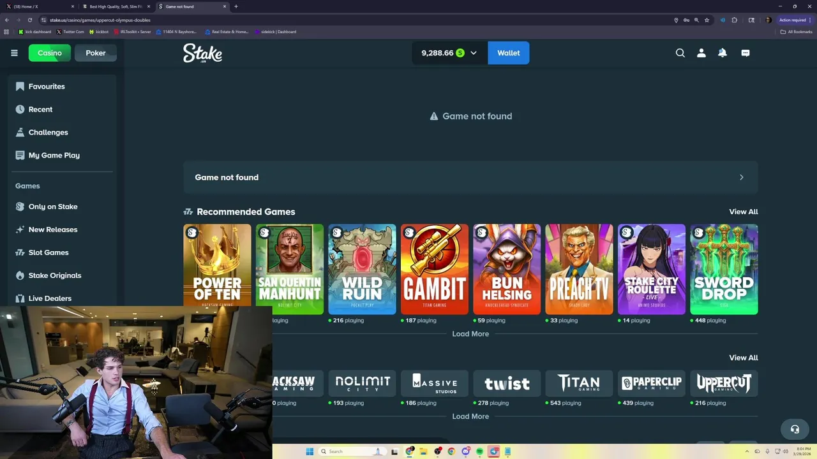The image size is (817, 459).
Task: Open Discord from the taskbar
Action: click(465, 451)
